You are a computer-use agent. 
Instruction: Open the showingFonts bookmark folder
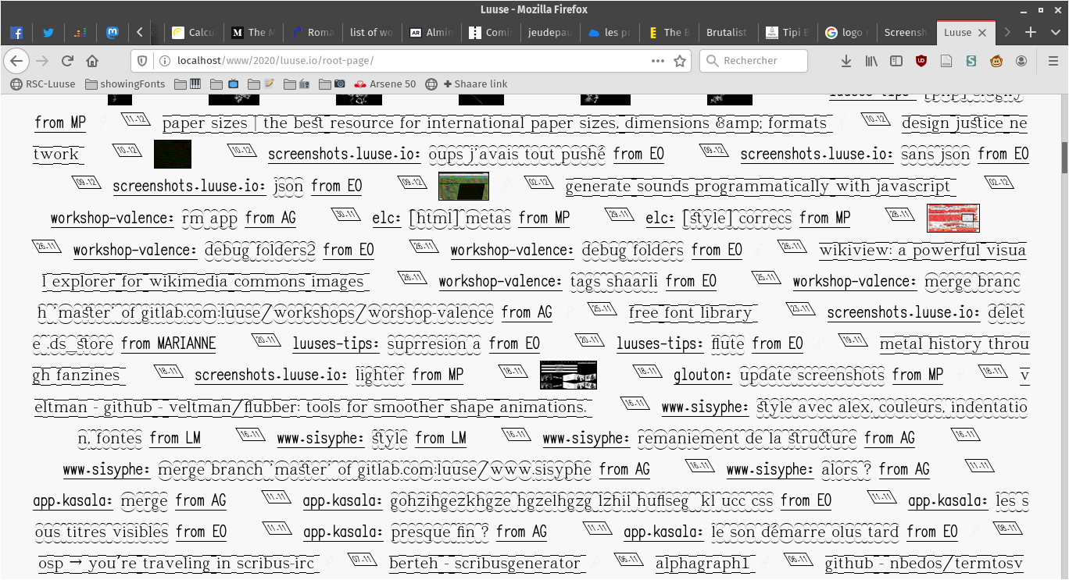[125, 84]
